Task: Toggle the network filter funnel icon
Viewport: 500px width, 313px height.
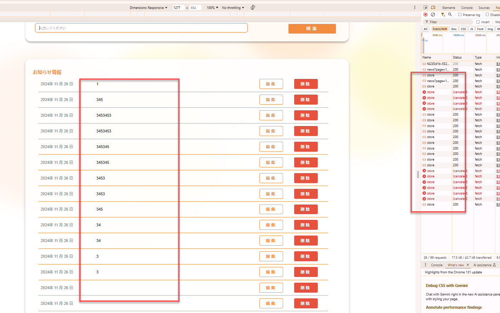Action: [443, 15]
